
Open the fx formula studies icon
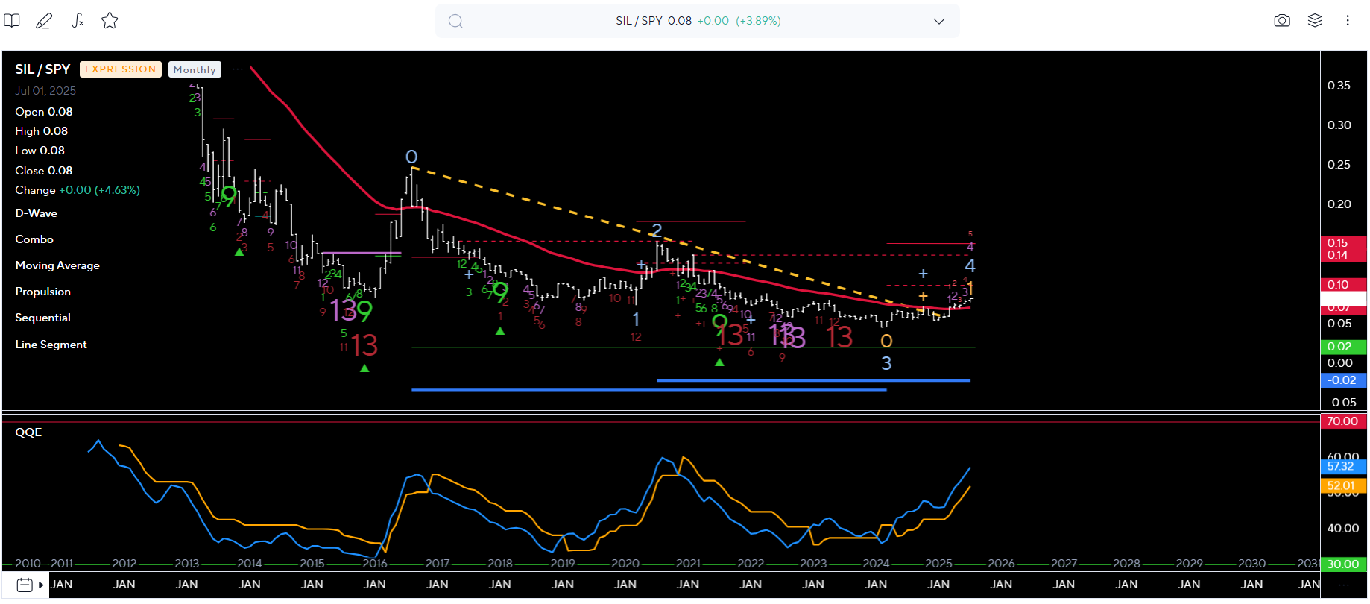78,21
